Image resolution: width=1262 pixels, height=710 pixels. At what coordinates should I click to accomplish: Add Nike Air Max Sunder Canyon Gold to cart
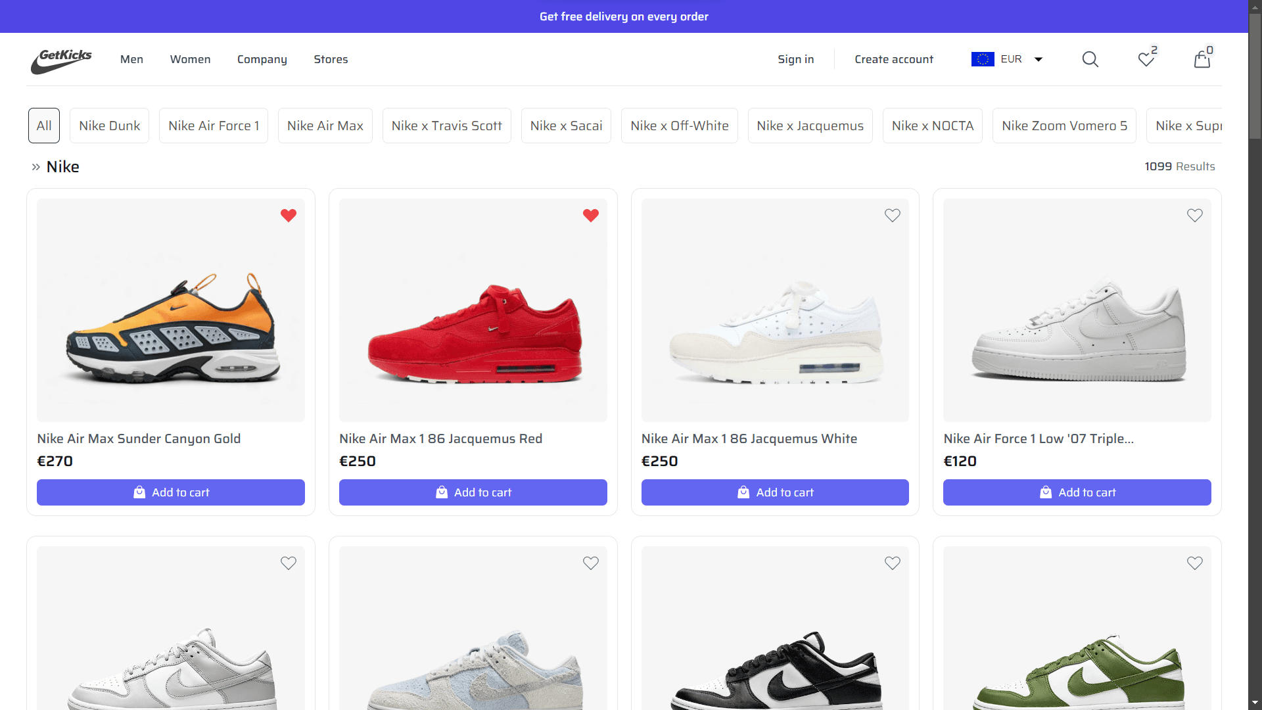171,492
